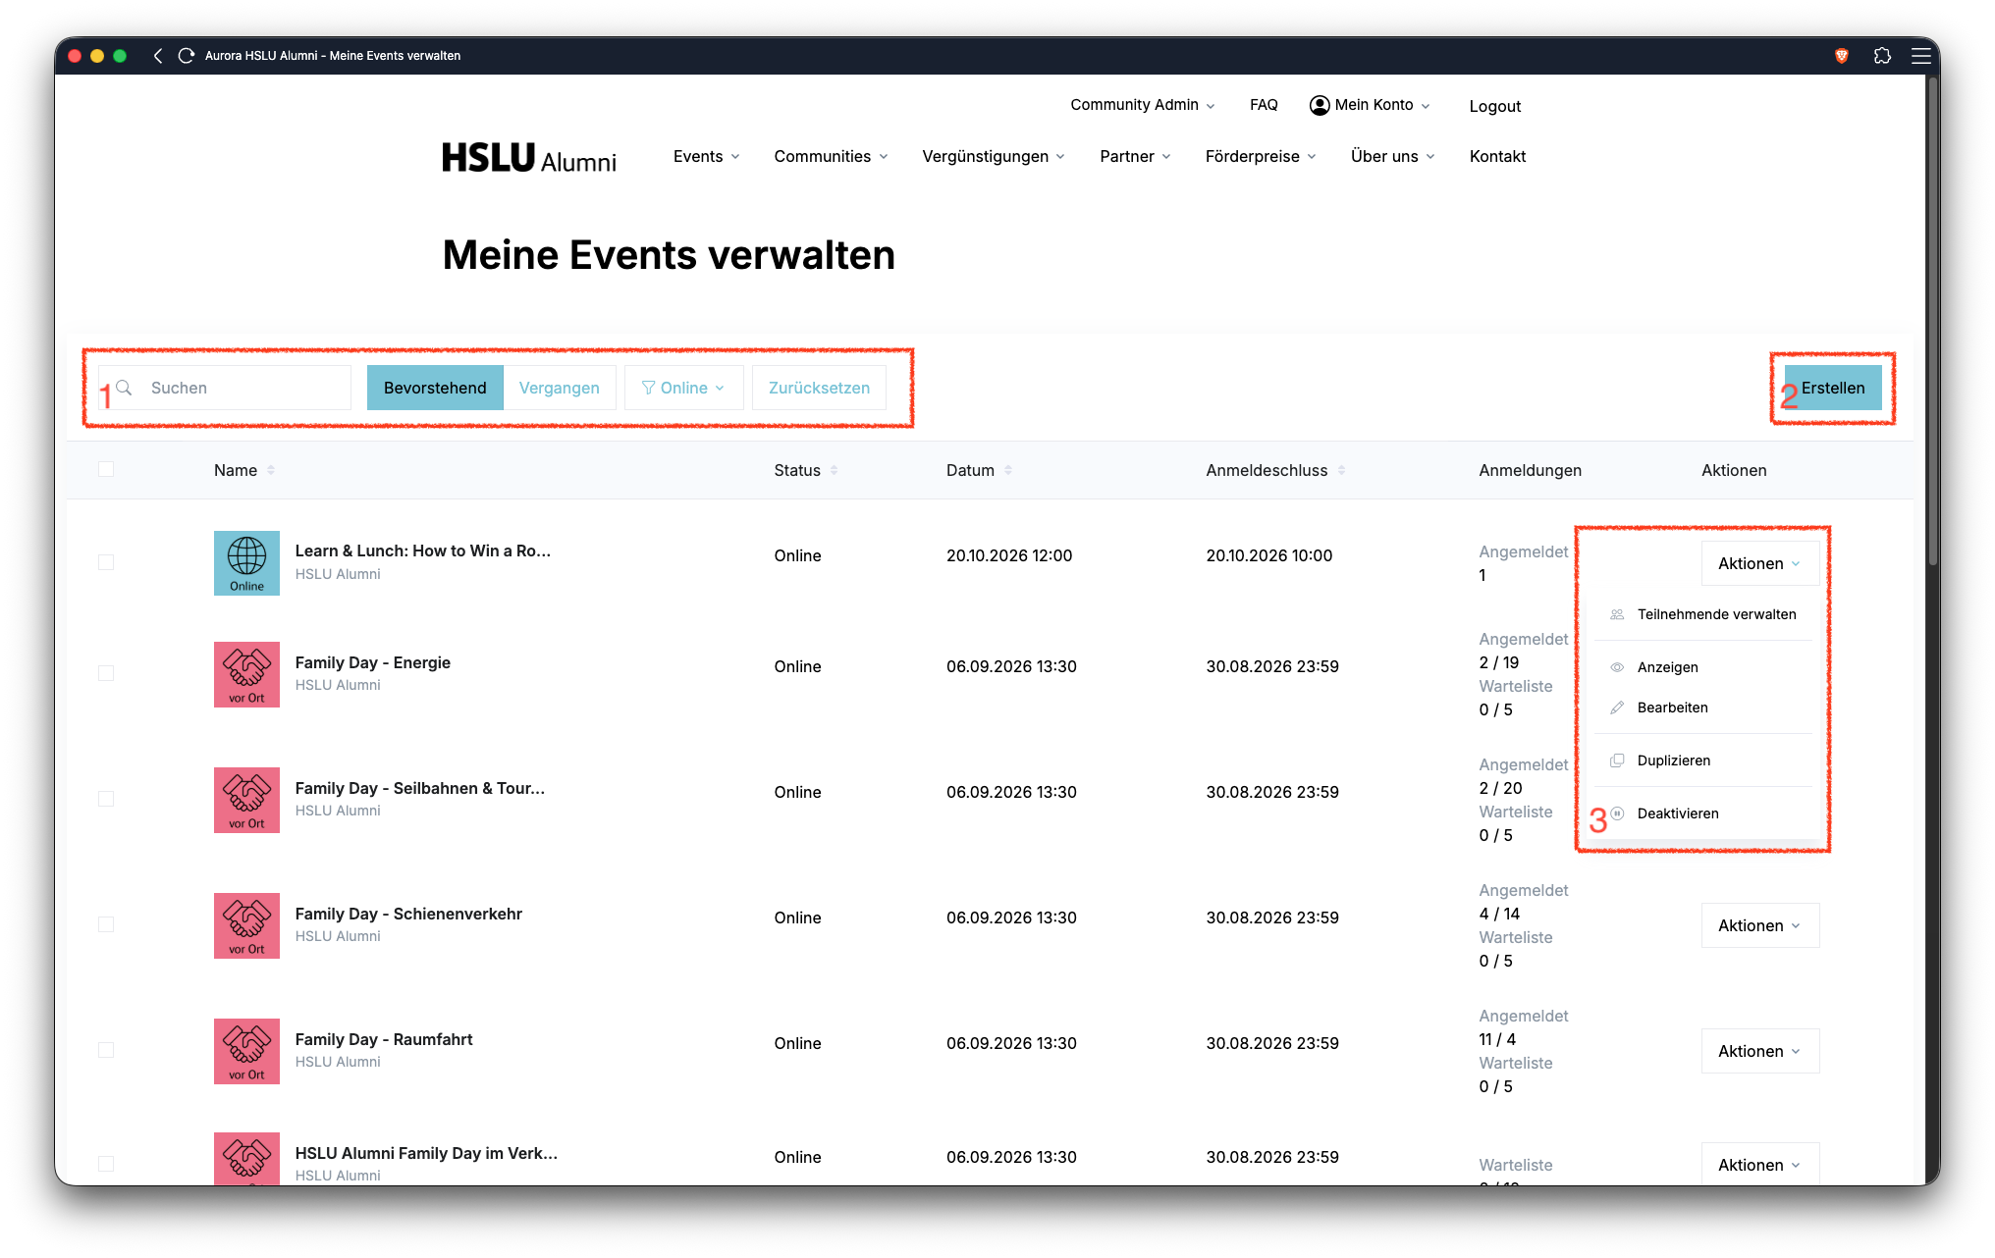Open the Family Day - Energie event name
This screenshot has height=1258, width=1995.
pyautogui.click(x=373, y=662)
